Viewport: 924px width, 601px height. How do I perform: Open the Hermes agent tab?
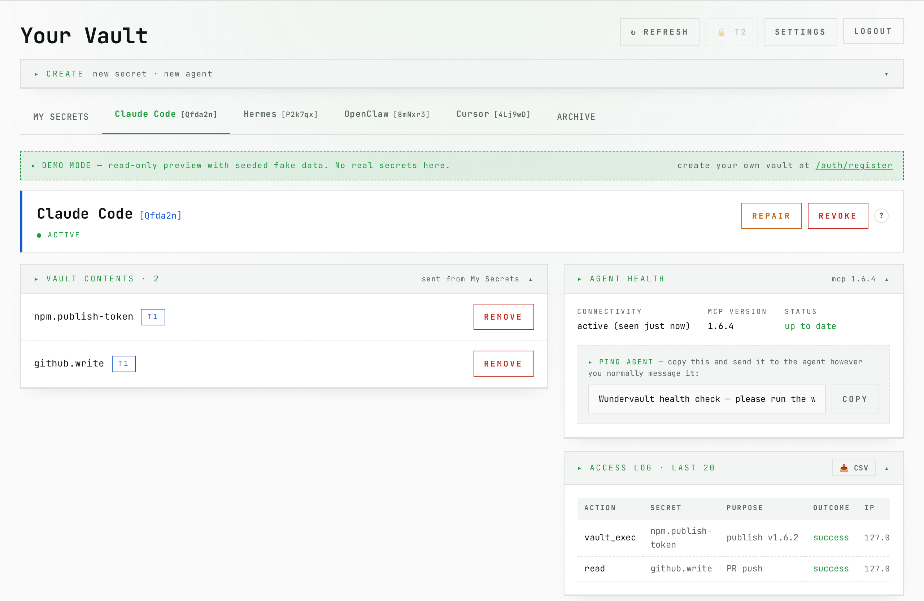[281, 114]
